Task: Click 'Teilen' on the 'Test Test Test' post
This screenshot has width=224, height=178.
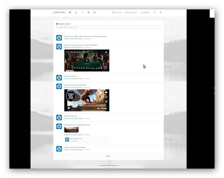Action: click(x=80, y=119)
